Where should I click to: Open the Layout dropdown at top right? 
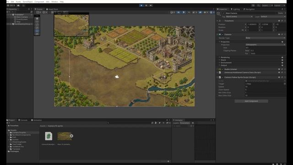click(280, 5)
